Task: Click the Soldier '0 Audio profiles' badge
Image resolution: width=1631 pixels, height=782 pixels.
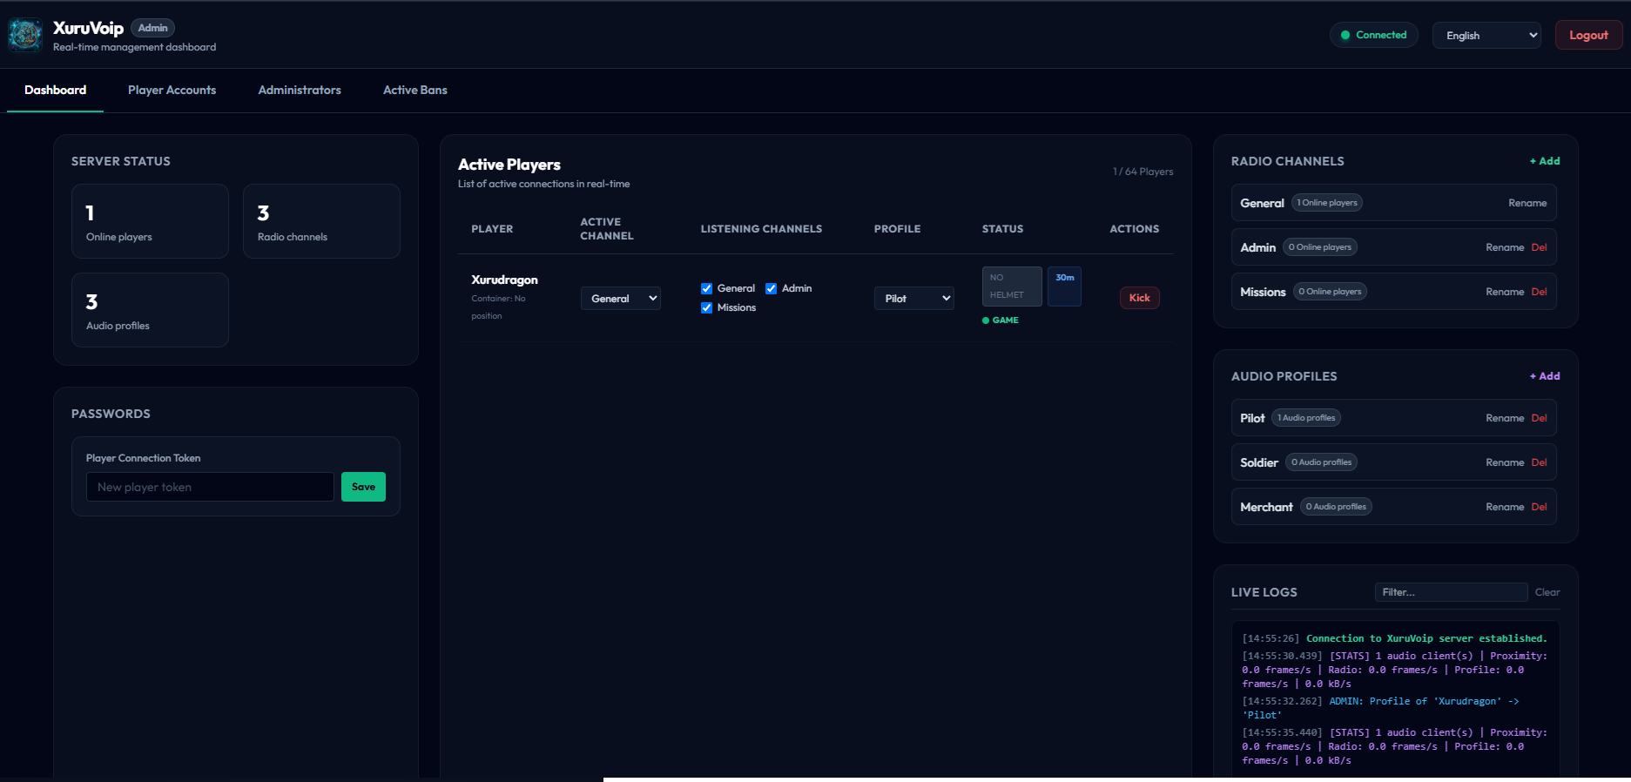Action: click(x=1321, y=462)
